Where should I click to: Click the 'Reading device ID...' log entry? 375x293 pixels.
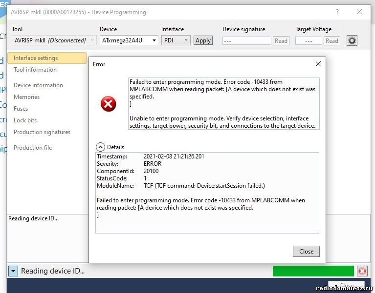pos(33,218)
